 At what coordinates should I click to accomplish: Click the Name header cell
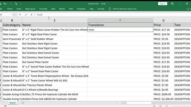click(55, 25)
